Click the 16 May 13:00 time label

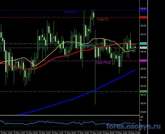pos(45,133)
